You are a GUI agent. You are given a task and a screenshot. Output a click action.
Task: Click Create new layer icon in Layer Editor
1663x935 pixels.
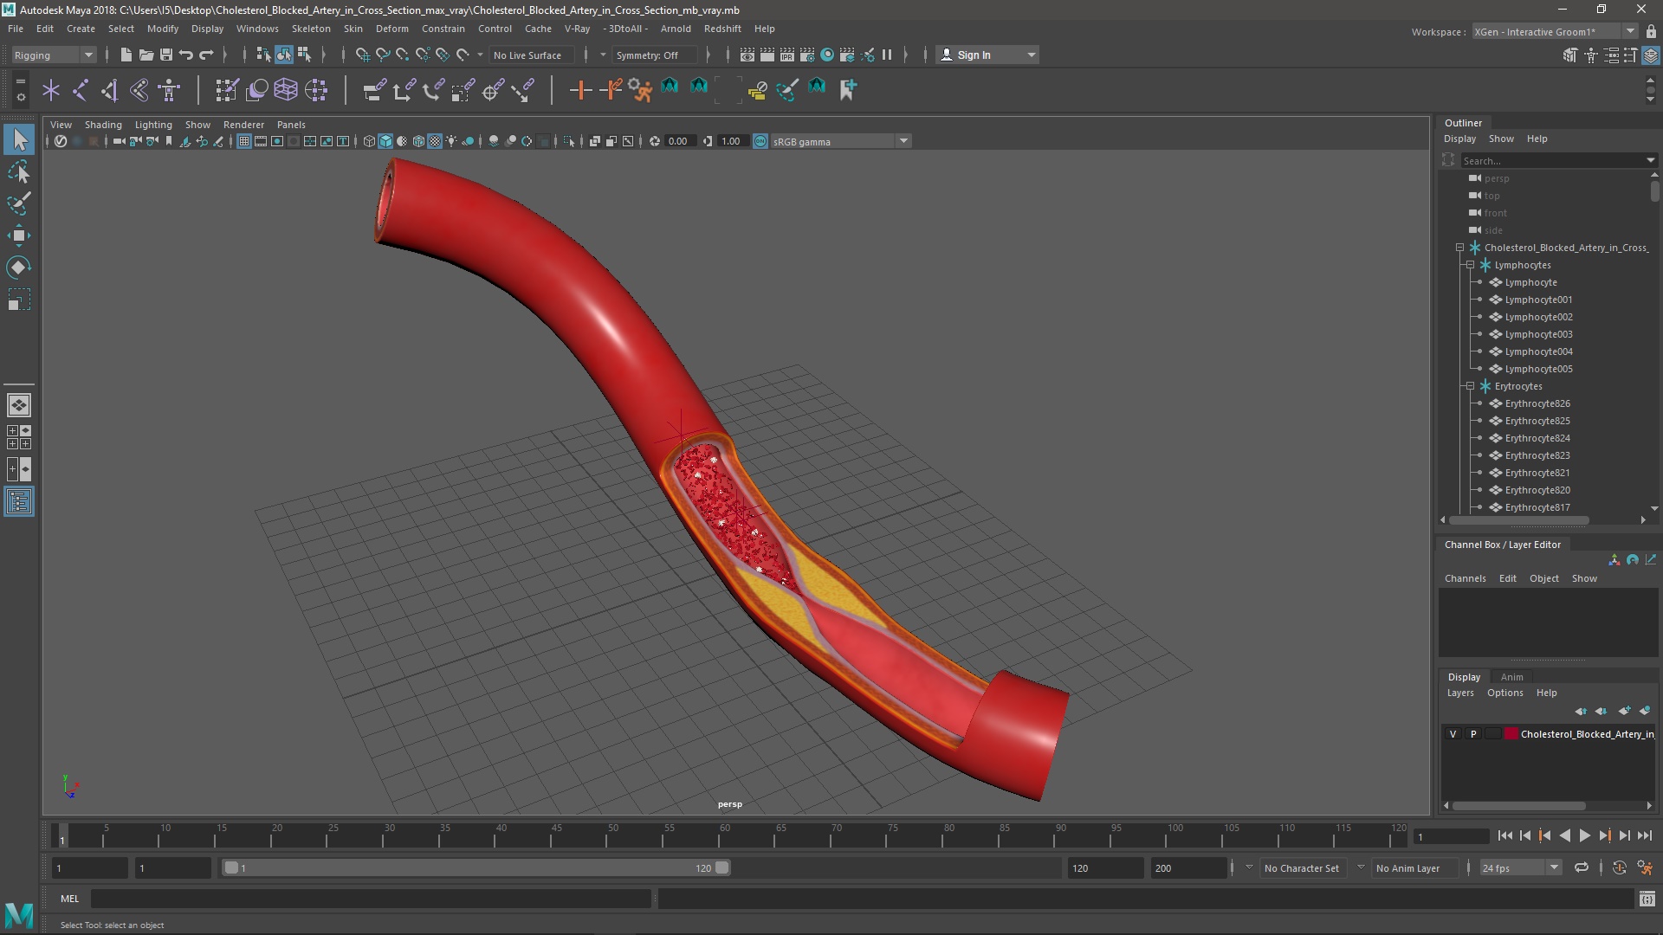(x=1624, y=711)
